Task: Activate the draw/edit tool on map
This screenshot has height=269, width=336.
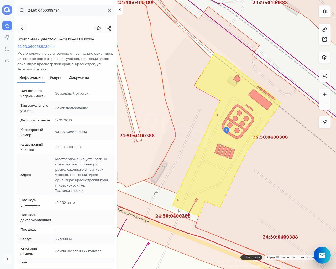Action: [x=325, y=39]
